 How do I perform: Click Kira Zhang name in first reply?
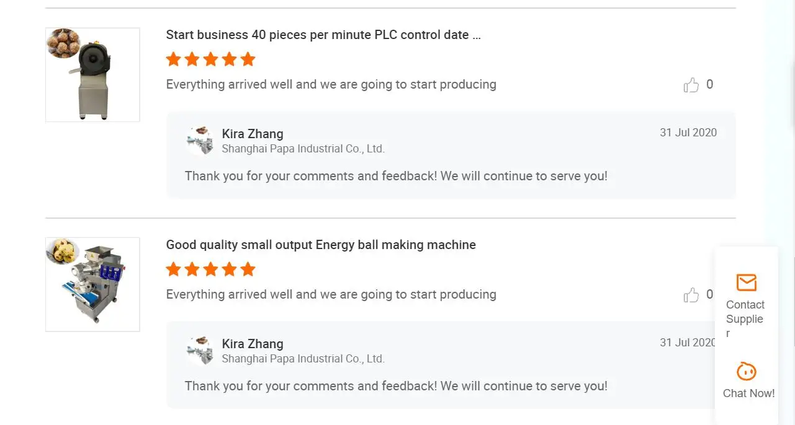(x=253, y=134)
